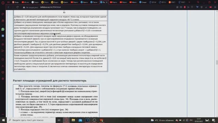Open toolbar downloads arrow icon
218x123 pixels.
click(206, 7)
